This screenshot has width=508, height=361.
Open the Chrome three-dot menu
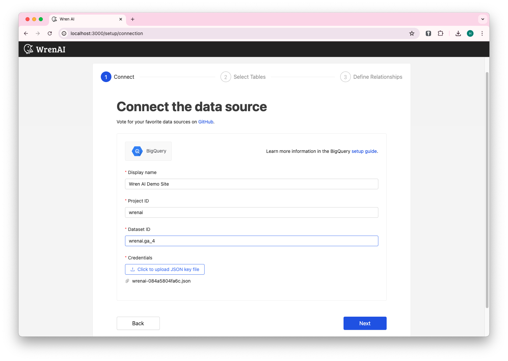pyautogui.click(x=482, y=33)
